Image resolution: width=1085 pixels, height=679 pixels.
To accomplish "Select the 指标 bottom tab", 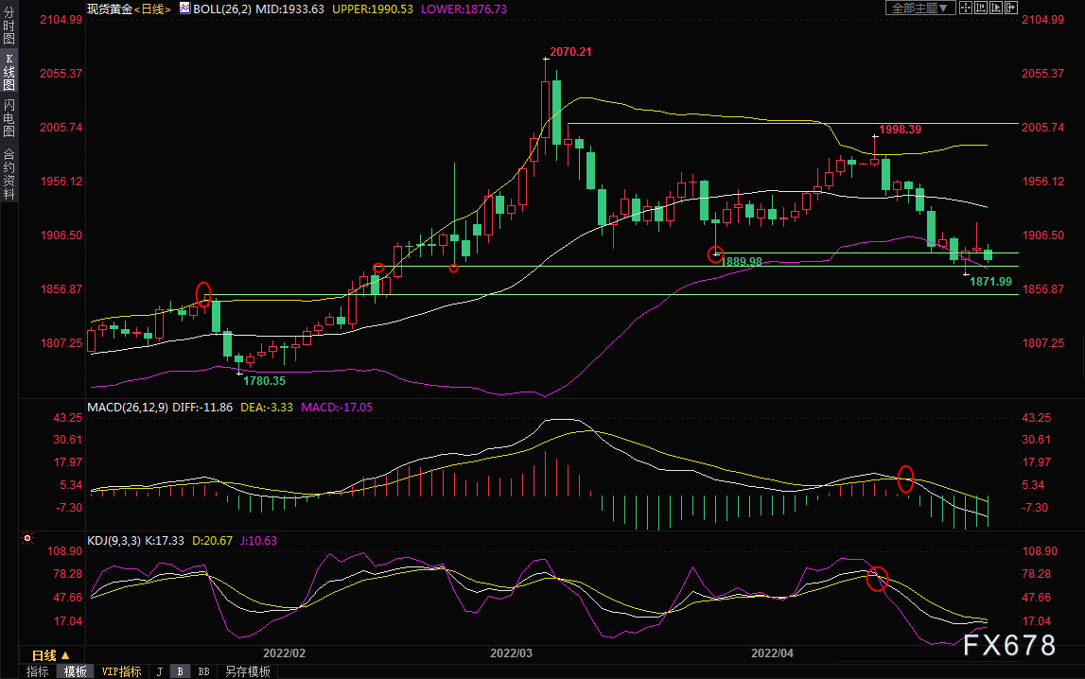I will [38, 671].
